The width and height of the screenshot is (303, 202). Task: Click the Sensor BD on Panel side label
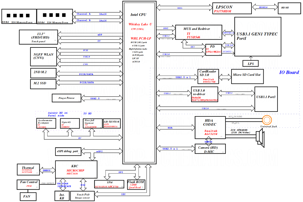pyautogui.click(x=58, y=114)
